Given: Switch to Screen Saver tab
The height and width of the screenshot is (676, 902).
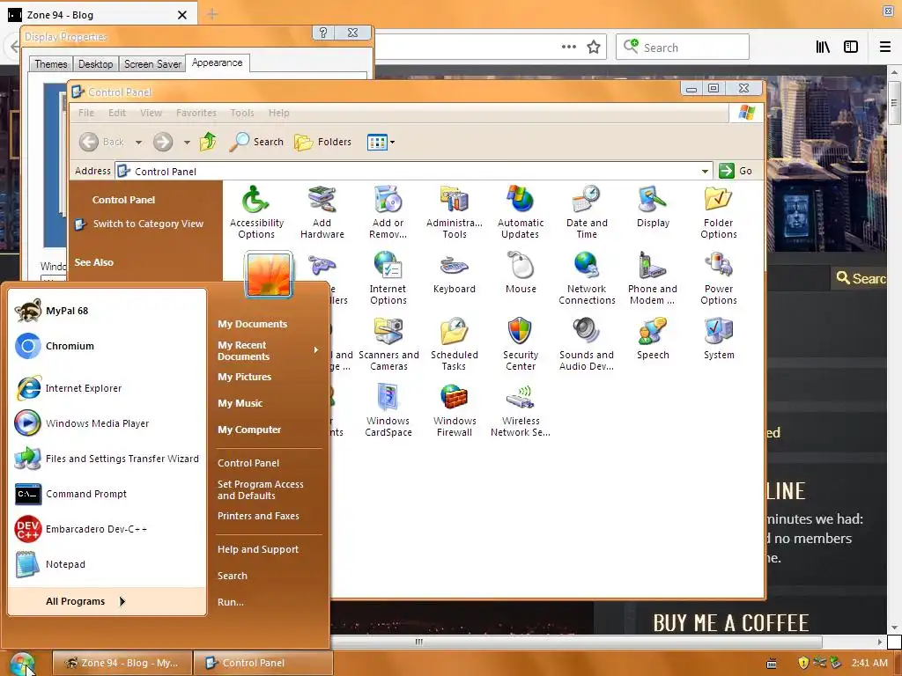Looking at the screenshot, I should pos(152,63).
